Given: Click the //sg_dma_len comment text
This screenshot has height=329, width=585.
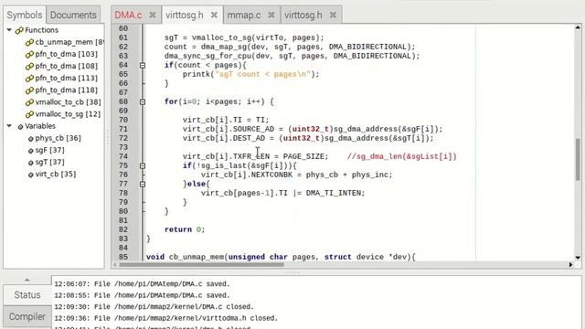Looking at the screenshot, I should coord(402,156).
